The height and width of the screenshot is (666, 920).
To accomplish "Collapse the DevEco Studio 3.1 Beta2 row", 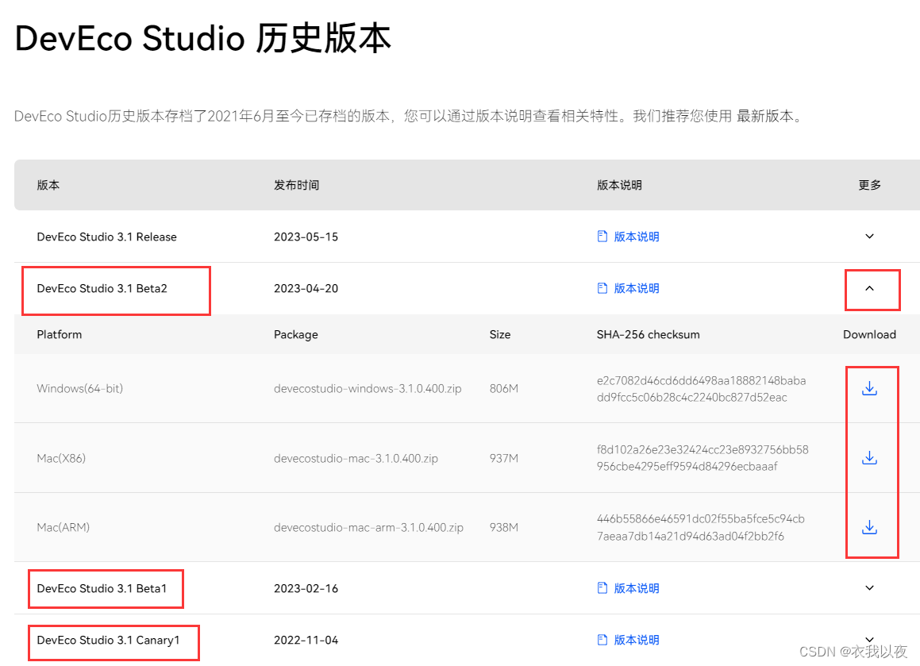I will pos(869,288).
